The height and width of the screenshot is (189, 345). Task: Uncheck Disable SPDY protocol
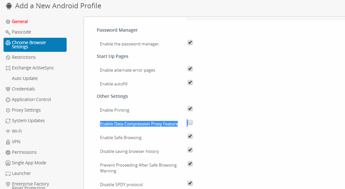pos(190,183)
